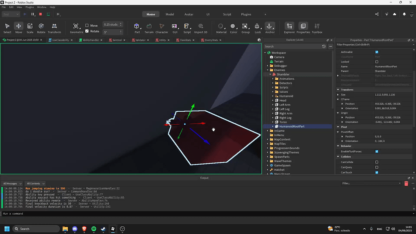The image size is (416, 234).
Task: Click the command bar input field
Action: point(81,213)
